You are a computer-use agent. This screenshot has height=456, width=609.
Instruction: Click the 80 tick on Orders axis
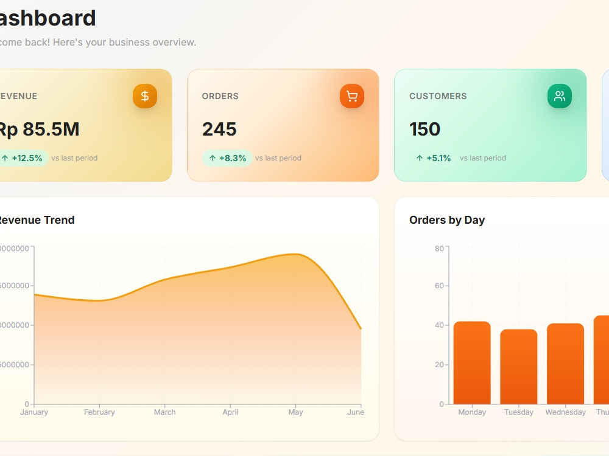tap(439, 249)
